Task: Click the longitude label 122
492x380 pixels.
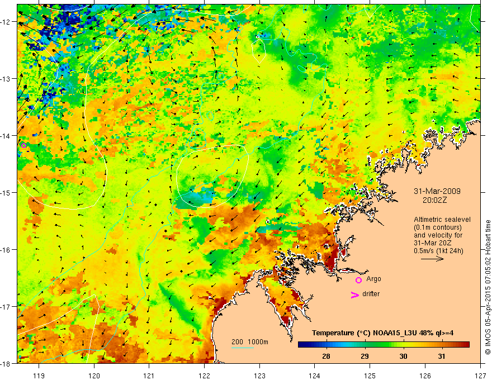Action: point(204,376)
